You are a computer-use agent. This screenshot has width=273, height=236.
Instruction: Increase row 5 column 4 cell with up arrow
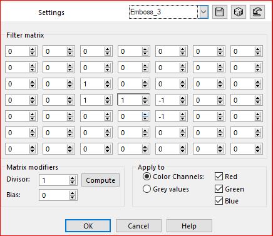click(145, 114)
